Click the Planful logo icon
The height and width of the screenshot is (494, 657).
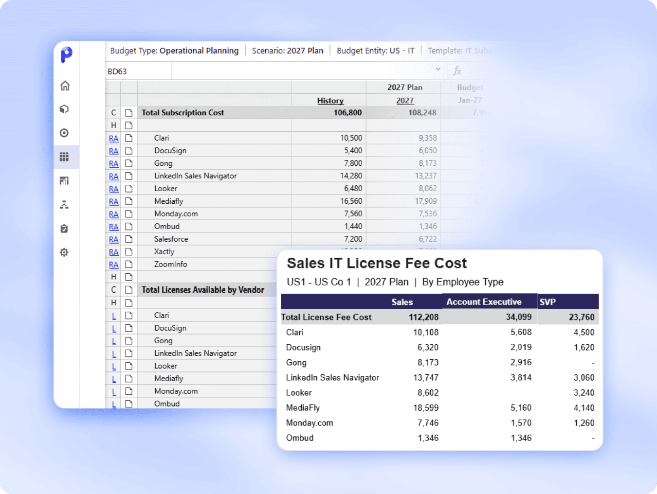coord(66,54)
